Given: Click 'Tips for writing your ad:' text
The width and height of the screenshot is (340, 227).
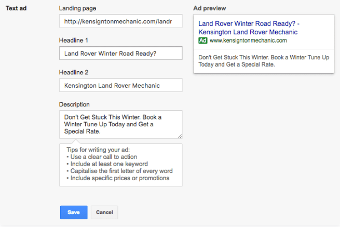Looking at the screenshot, I should [x=98, y=150].
